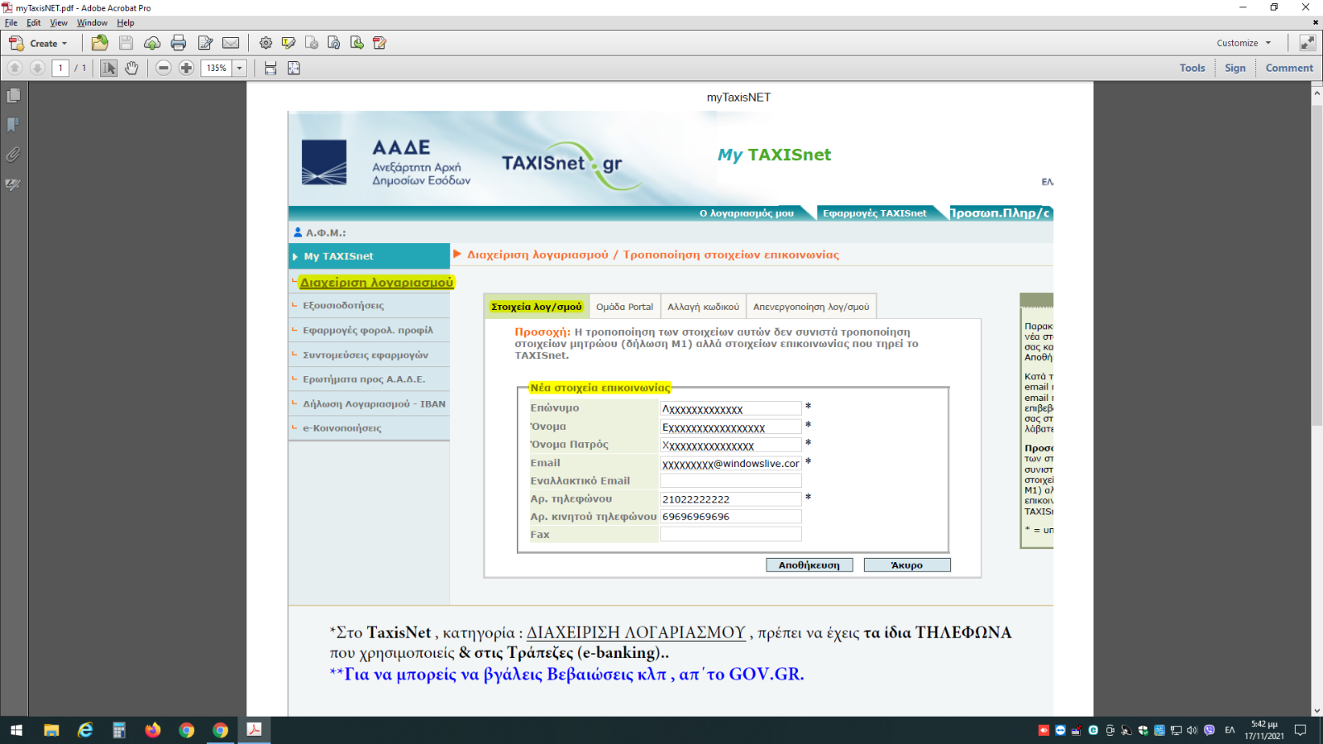This screenshot has width=1323, height=744.
Task: Click 'e-Κοινοποιήσεις' sidebar text
Action: tap(341, 428)
